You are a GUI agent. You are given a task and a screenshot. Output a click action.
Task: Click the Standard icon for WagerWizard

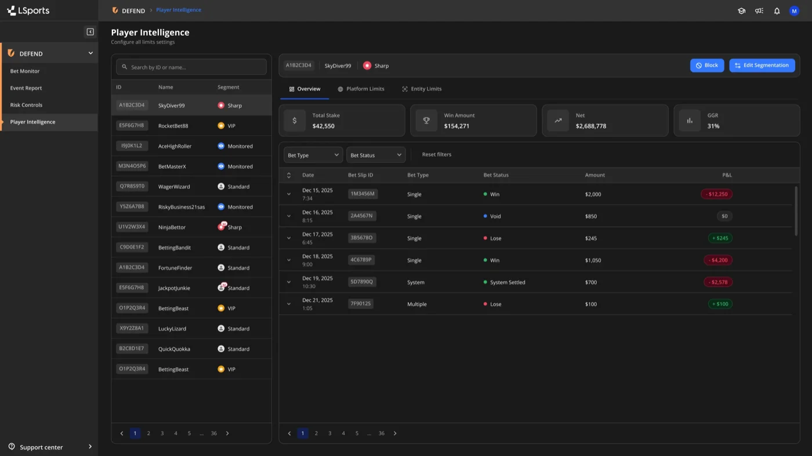pos(221,187)
